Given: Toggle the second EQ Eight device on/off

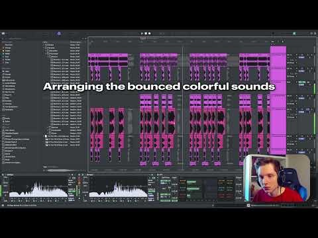Looking at the screenshot, I should (83, 175).
